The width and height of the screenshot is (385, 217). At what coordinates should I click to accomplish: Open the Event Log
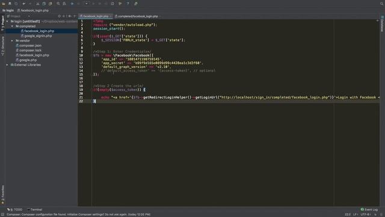click(x=369, y=210)
